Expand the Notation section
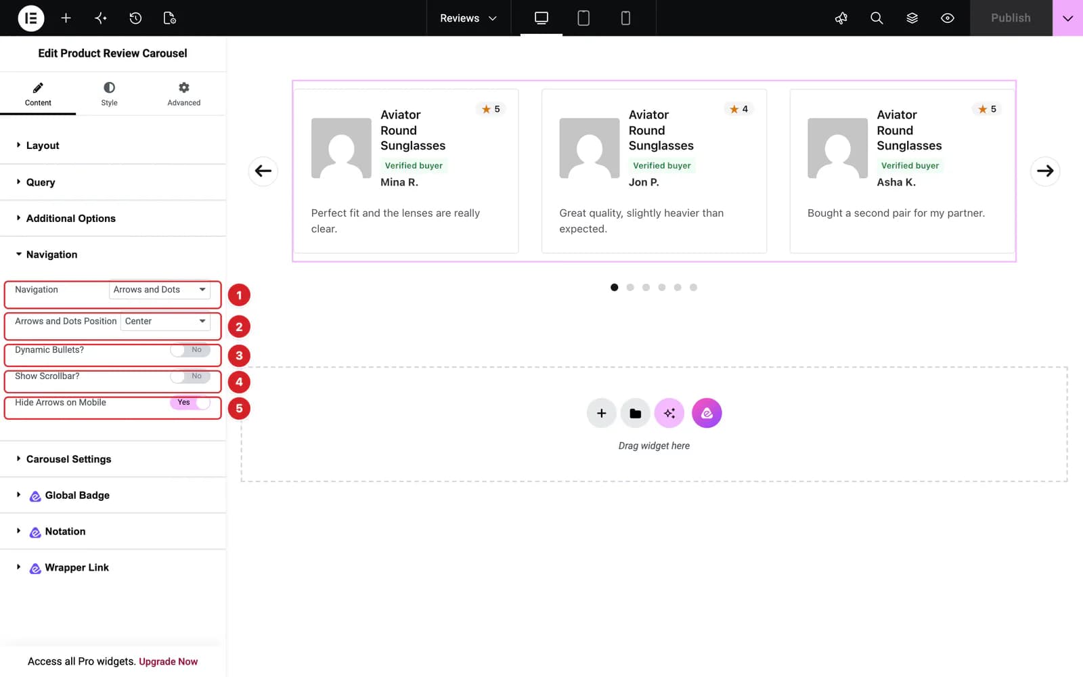This screenshot has width=1083, height=677. coord(113,531)
